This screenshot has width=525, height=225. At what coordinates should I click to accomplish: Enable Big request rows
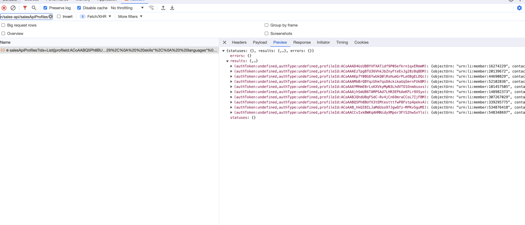click(3, 25)
